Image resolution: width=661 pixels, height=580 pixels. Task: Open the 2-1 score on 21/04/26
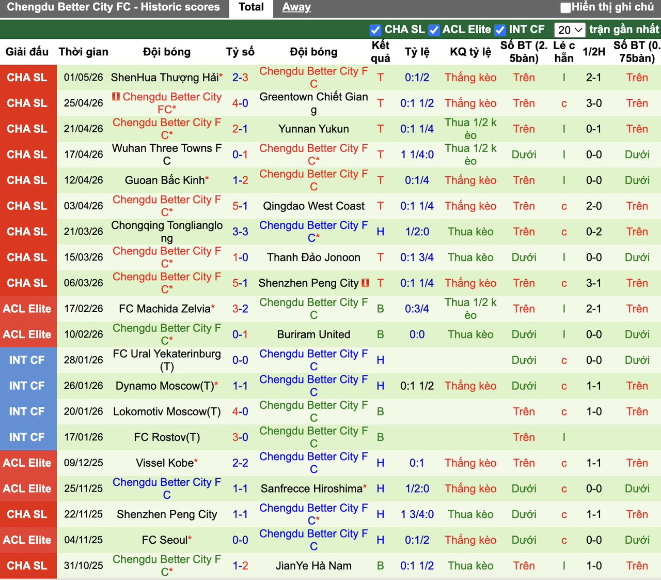point(240,129)
